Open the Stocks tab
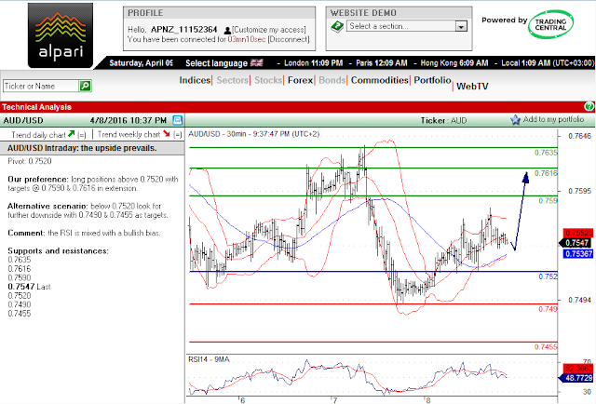Viewport: 596px width, 404px height. point(268,80)
